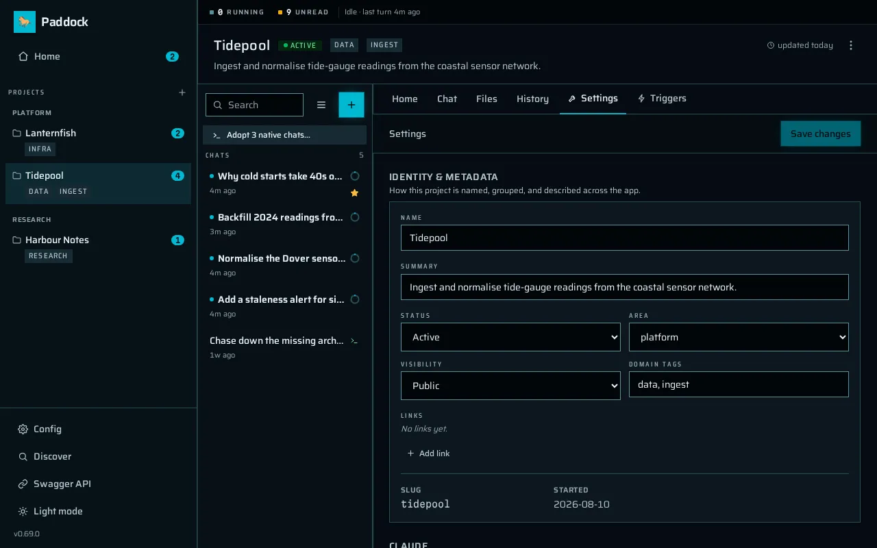Viewport: 877px width, 548px height.
Task: Click the Home unread badge 2
Action: click(172, 57)
